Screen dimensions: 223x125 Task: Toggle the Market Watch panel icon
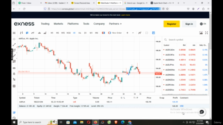(x=153, y=33)
